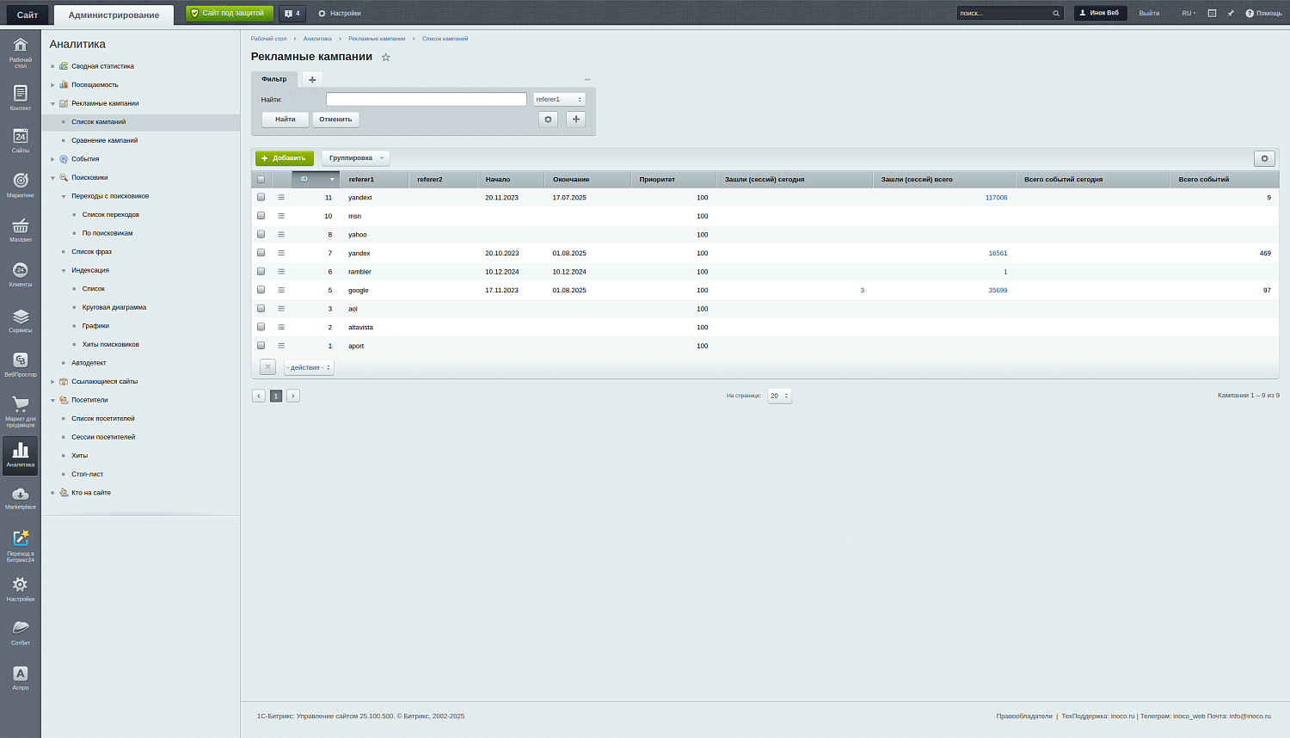Open the Сервисы sidebar section
Screen dimensions: 1290x738
click(x=20, y=320)
